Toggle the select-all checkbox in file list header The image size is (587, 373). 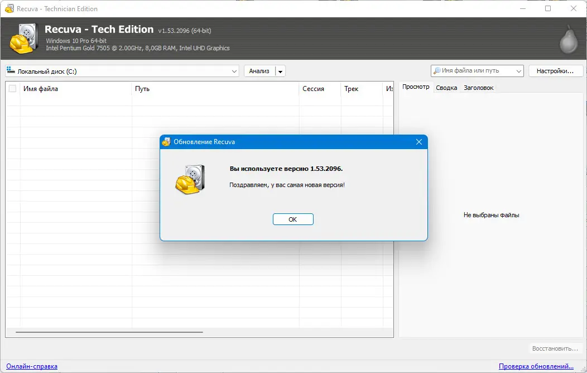[x=12, y=88]
